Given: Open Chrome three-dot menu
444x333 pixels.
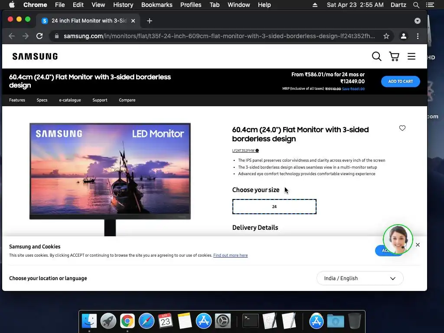Looking at the screenshot, I should [418, 36].
